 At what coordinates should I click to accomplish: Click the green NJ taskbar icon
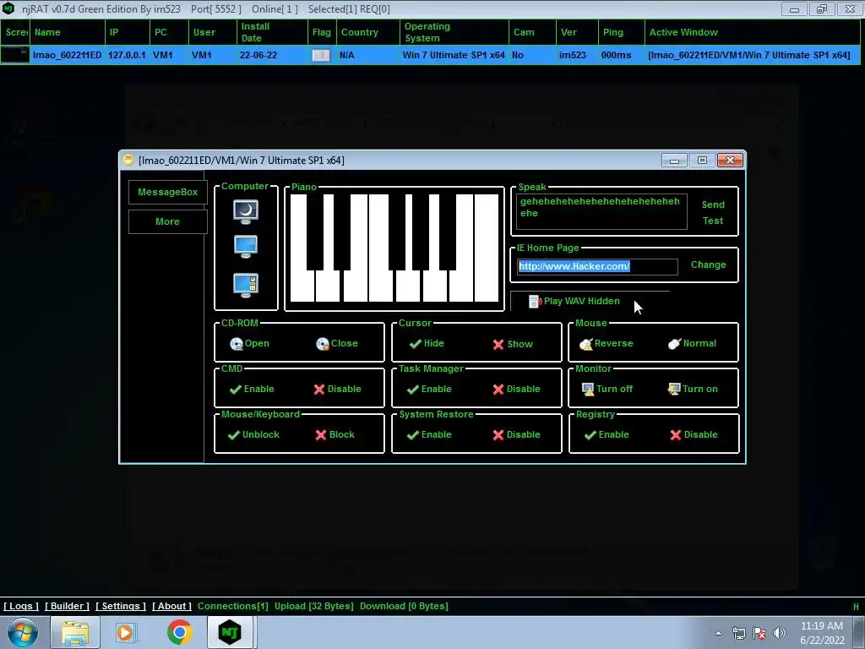tap(230, 632)
